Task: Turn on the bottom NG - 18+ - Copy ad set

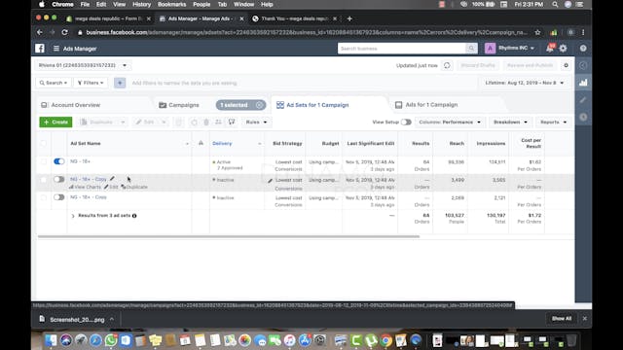Action: 58,197
